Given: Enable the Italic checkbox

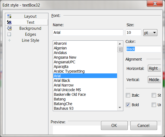Looking at the screenshot, I should [x=128, y=95].
